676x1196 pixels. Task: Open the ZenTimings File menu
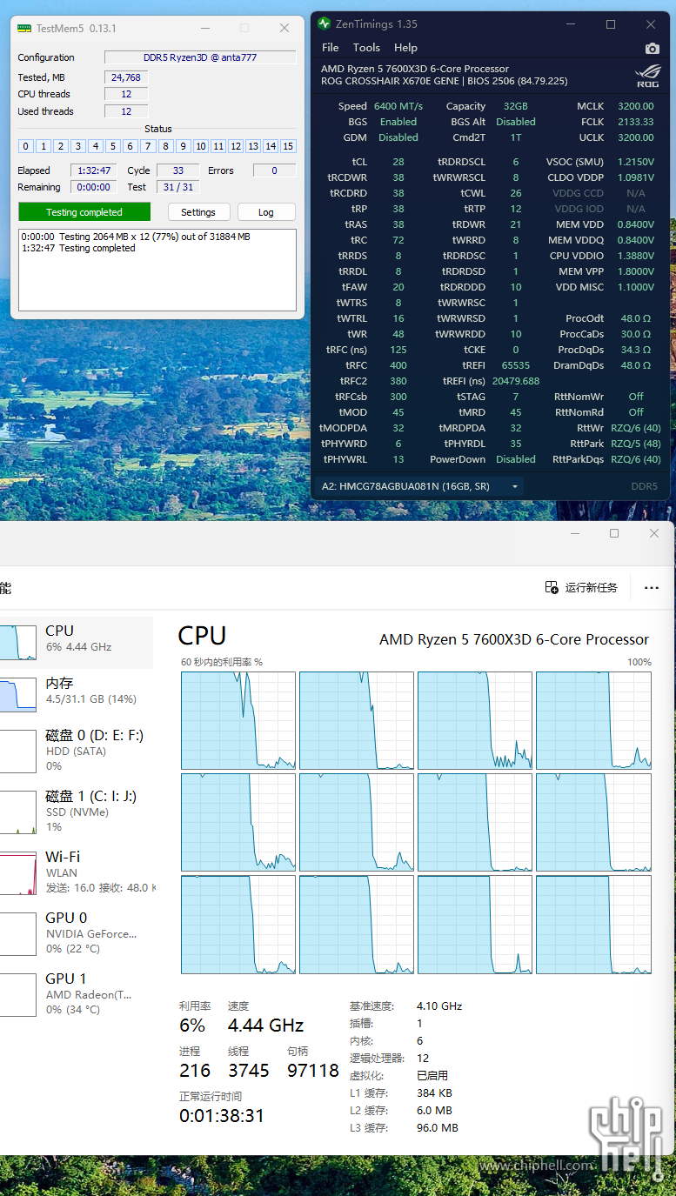(331, 48)
